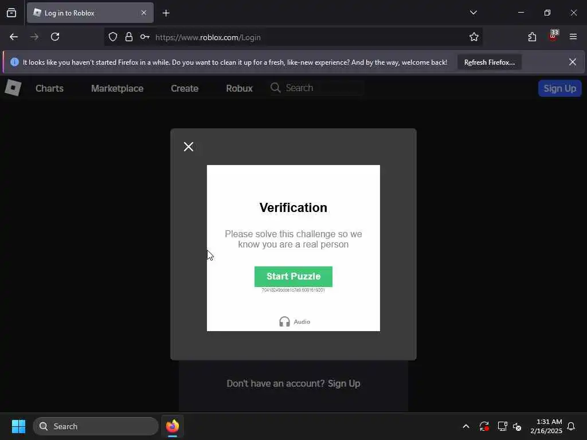This screenshot has width=587, height=440.
Task: Switch to the Audio challenge option
Action: pos(295,321)
